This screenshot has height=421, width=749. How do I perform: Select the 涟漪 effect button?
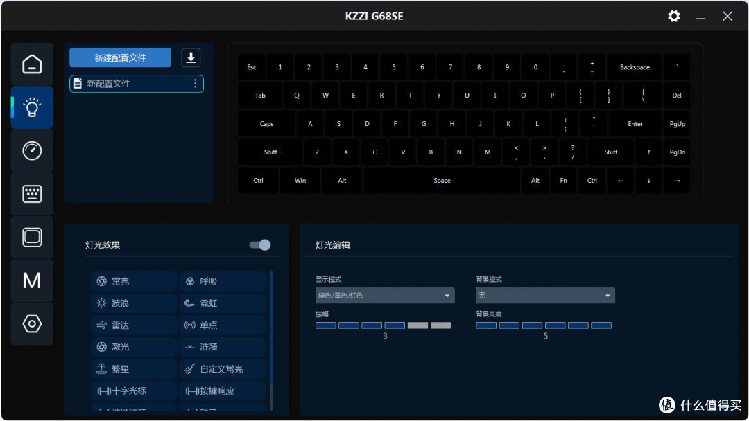coord(222,347)
